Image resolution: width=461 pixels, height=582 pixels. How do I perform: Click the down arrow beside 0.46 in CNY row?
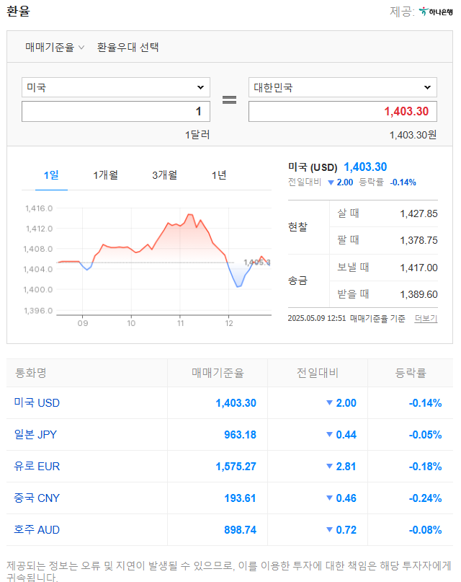pyautogui.click(x=329, y=498)
